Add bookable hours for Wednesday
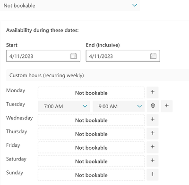Viewport: 189px width, 185px height. [153, 120]
